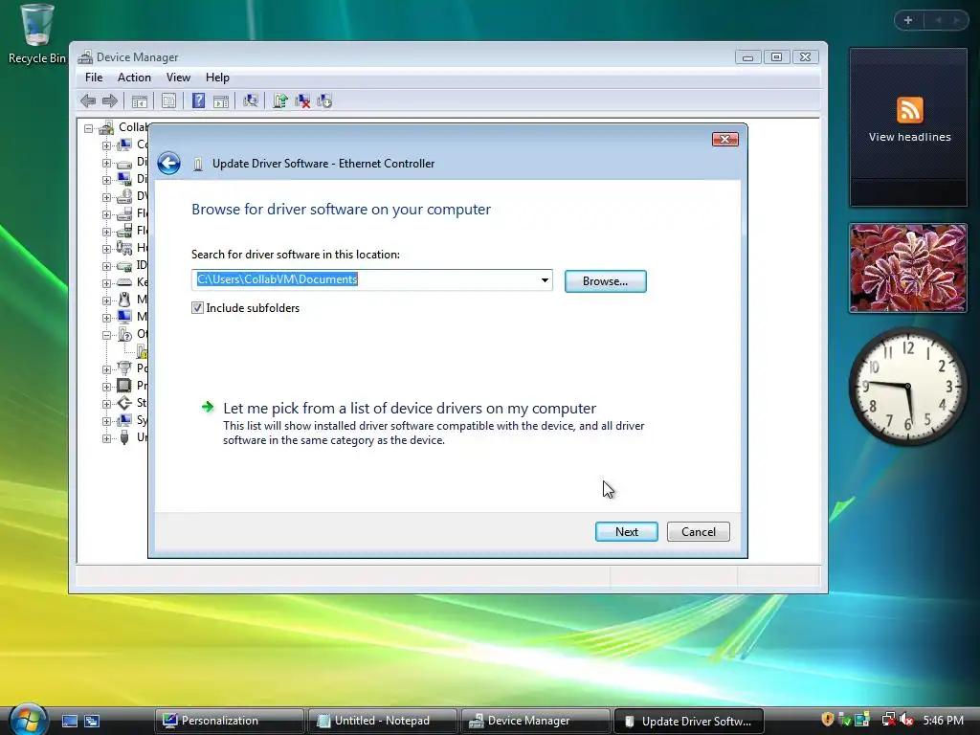
Task: Switch to Untitled - Notepad on the taskbar
Action: (382, 721)
